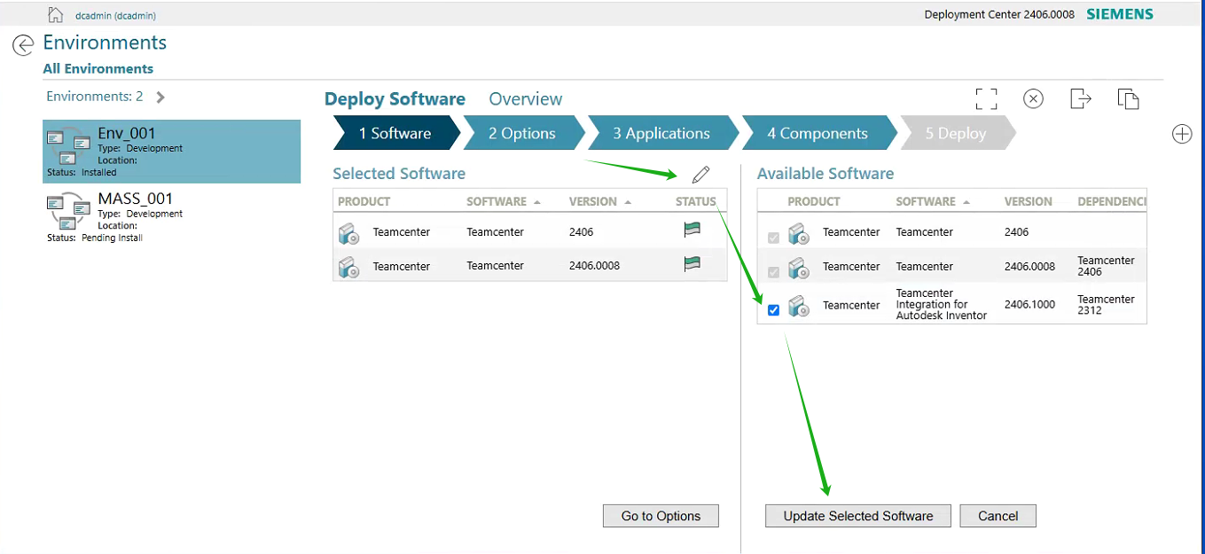Sort Available Software by SOFTWARE column

pyautogui.click(x=932, y=202)
